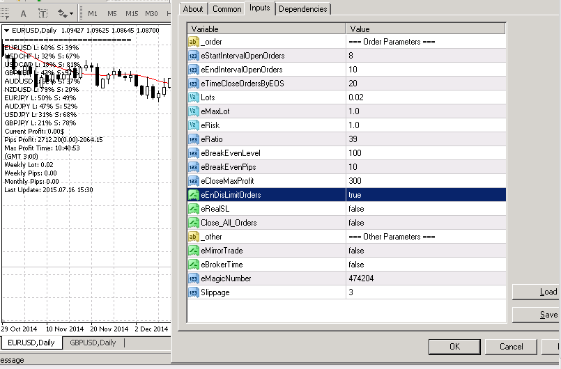The width and height of the screenshot is (561, 369).
Task: Switch chart to M15 timeframe
Action: 132,14
